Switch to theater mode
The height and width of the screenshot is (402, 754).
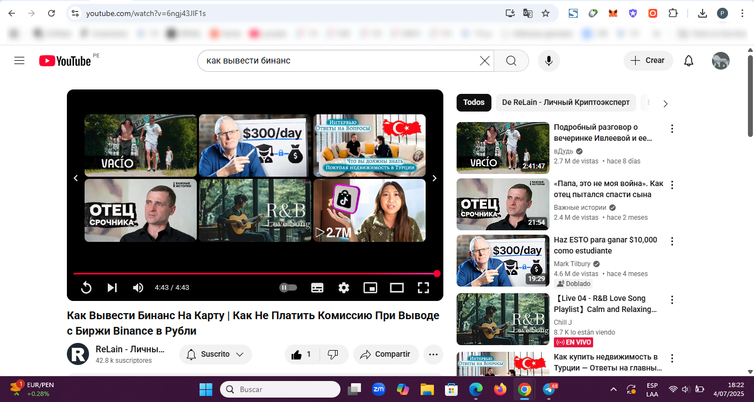point(397,288)
